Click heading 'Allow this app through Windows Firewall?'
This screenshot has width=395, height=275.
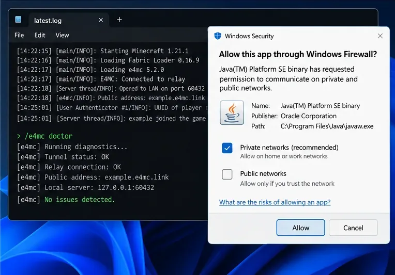[x=298, y=54]
